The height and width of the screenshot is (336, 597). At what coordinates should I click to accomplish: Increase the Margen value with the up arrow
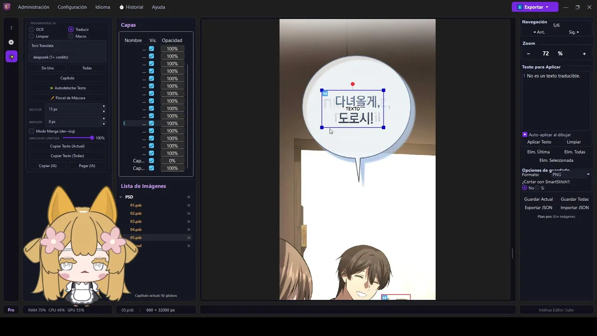tap(104, 119)
